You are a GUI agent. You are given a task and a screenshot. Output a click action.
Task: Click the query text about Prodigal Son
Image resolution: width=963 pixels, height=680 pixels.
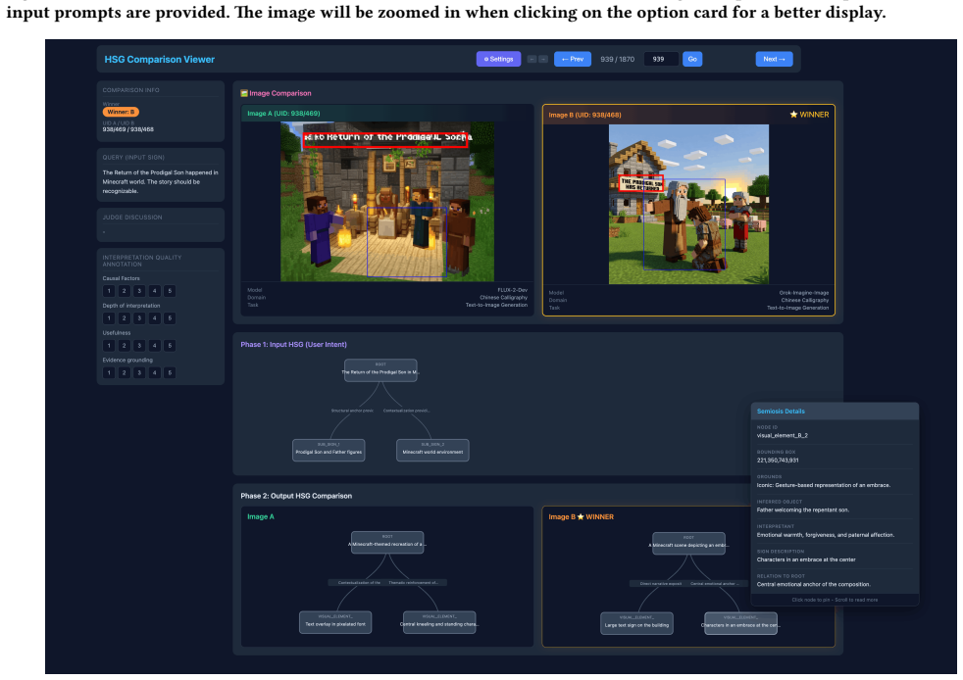point(160,181)
